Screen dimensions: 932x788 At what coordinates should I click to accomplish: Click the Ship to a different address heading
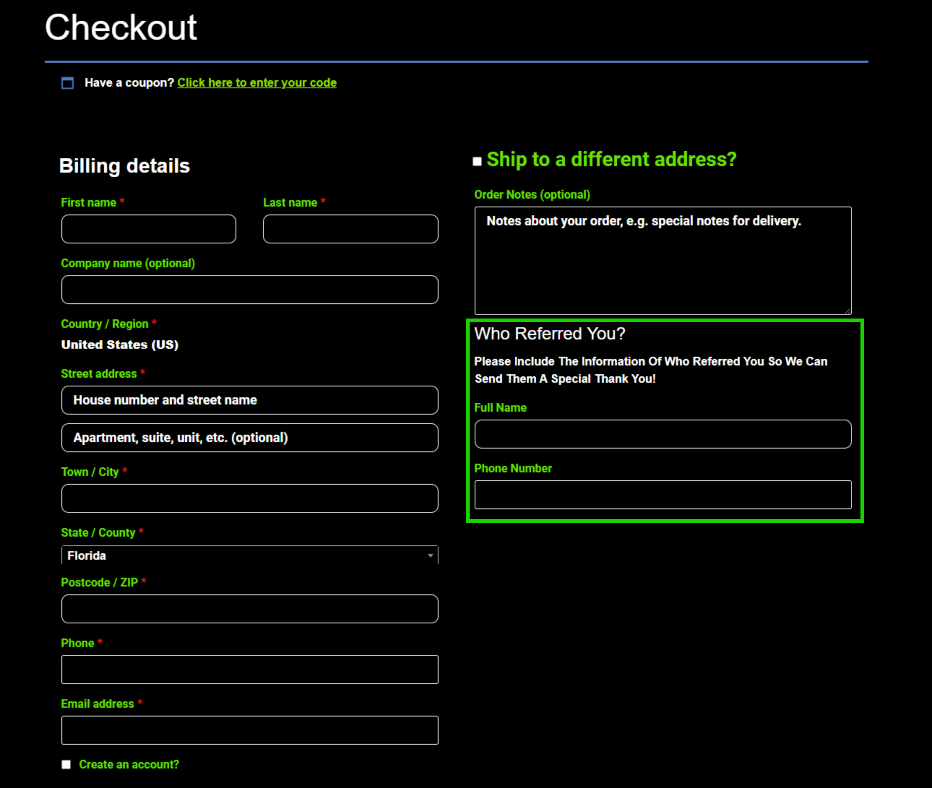coord(611,160)
